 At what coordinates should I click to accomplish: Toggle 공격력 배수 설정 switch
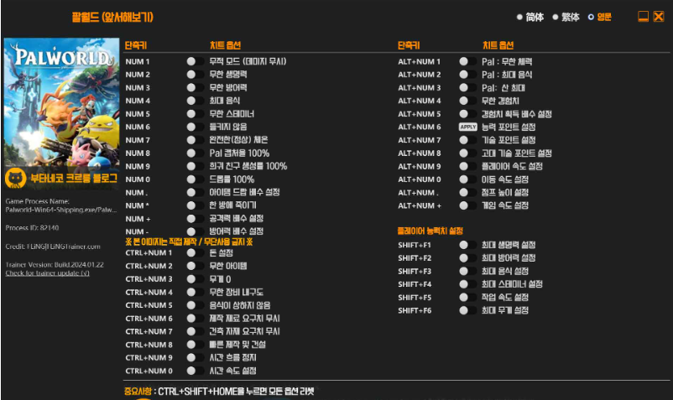coord(196,219)
